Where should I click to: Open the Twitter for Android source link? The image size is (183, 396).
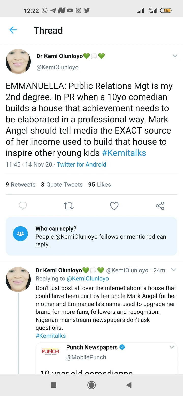[81, 164]
